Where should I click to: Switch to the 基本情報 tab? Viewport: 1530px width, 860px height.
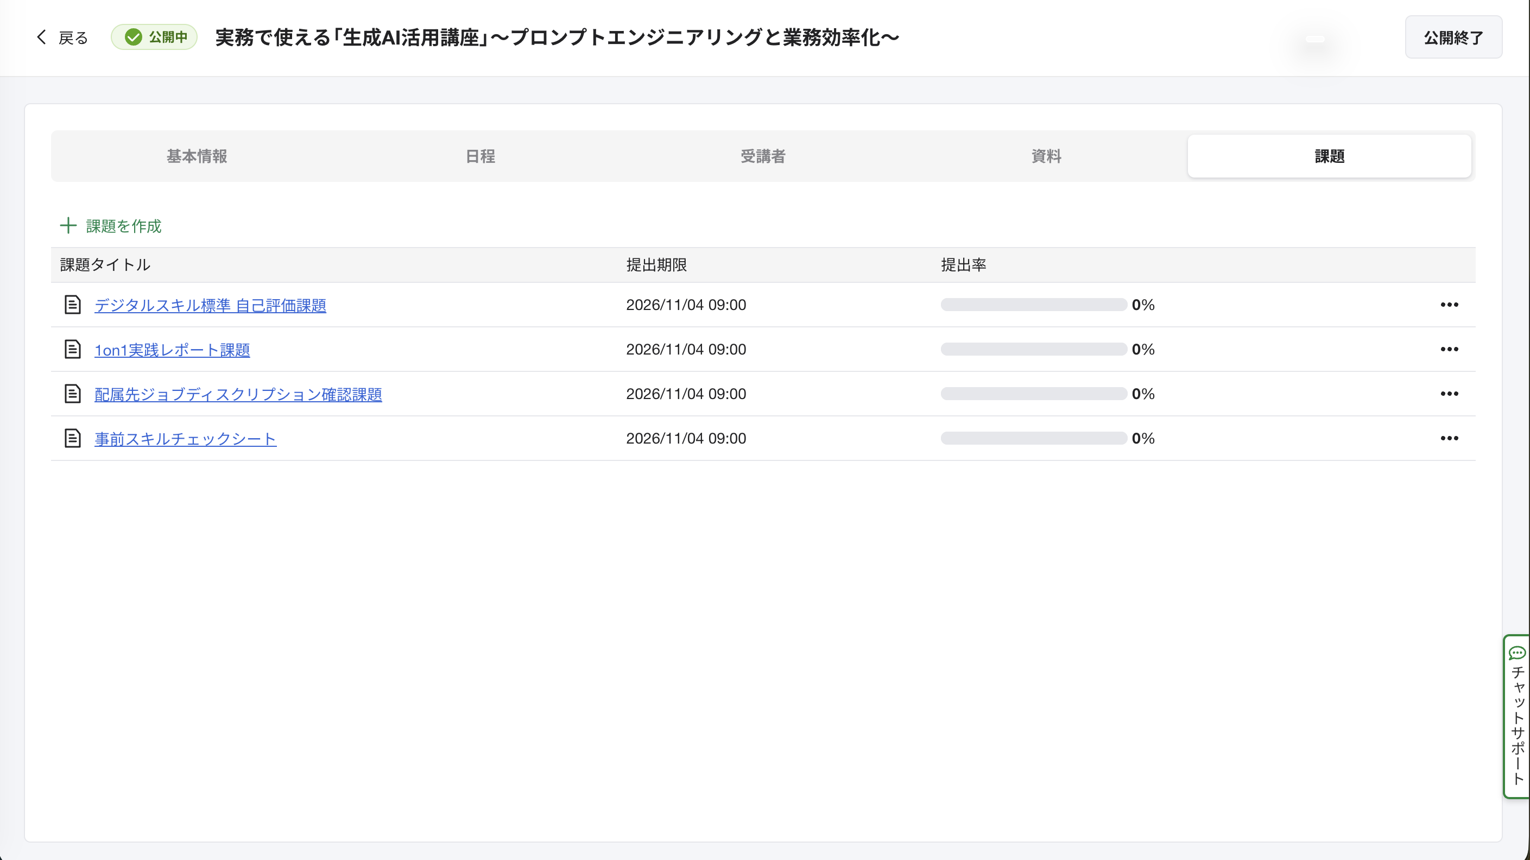click(197, 156)
